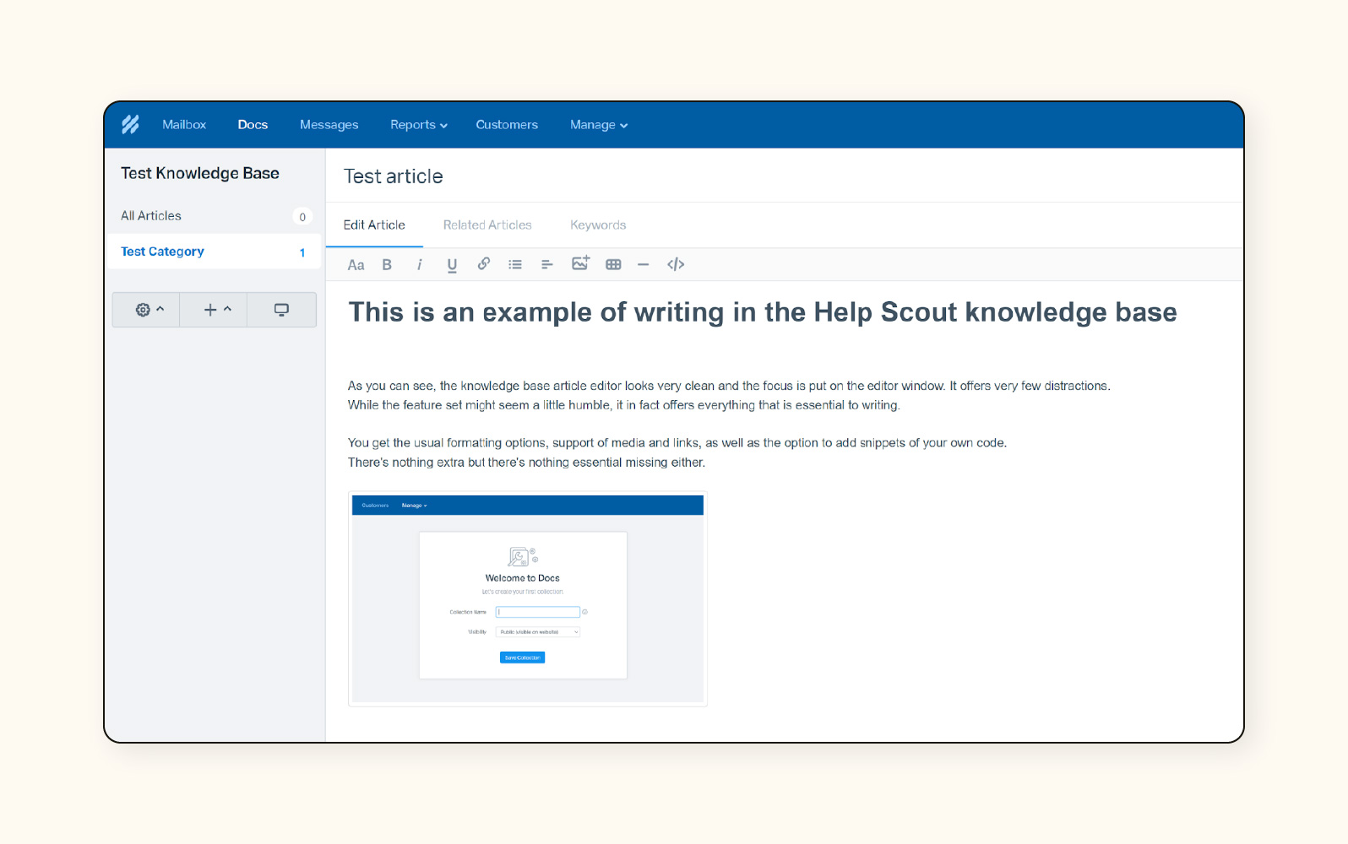Click the line starting 'While the feature set'
The image size is (1348, 844).
pos(624,405)
